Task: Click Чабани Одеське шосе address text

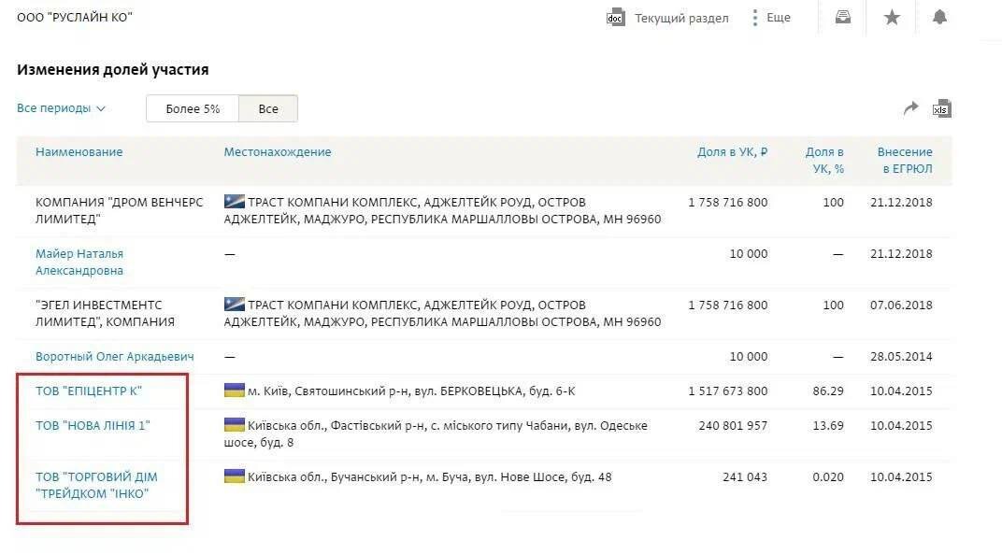Action: pos(436,433)
